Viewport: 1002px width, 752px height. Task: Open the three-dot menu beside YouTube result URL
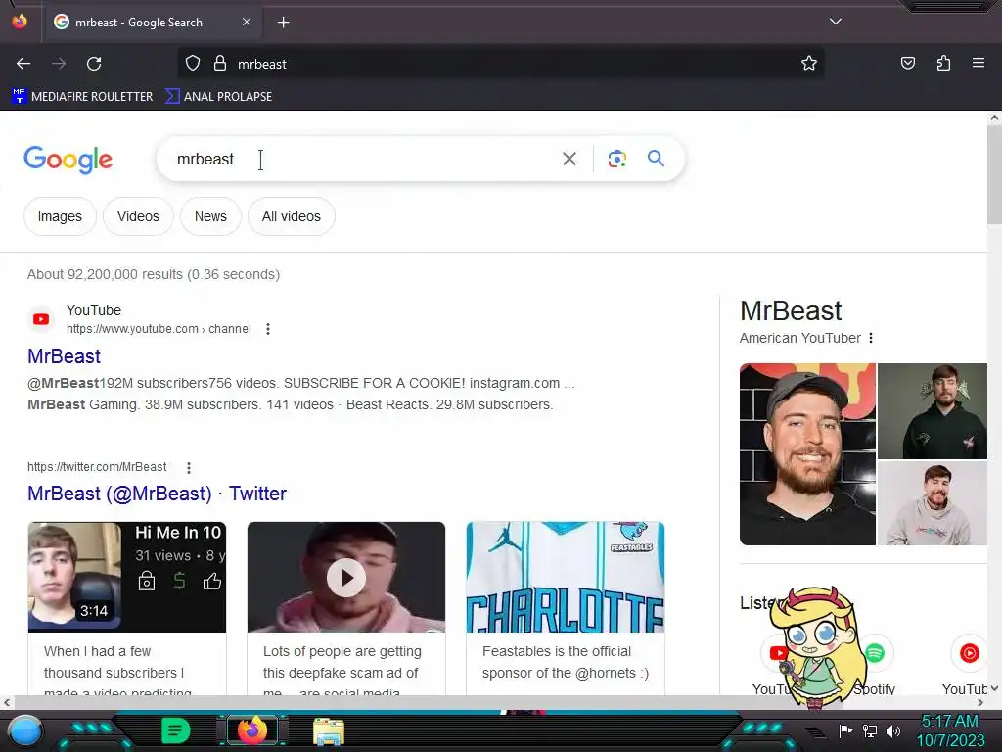[x=268, y=329]
